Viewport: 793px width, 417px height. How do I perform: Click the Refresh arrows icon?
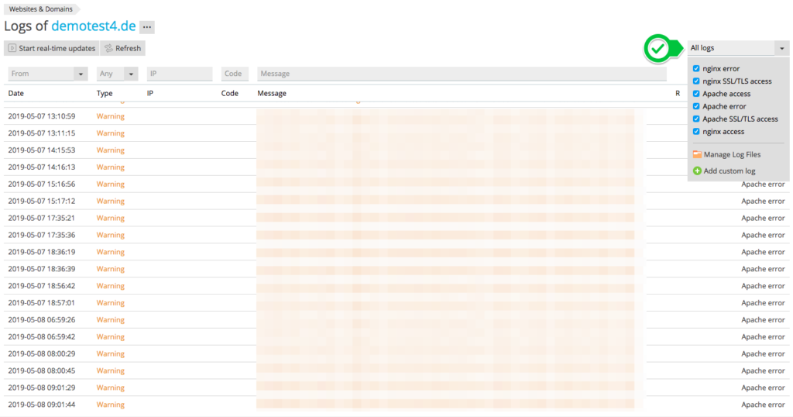[108, 48]
